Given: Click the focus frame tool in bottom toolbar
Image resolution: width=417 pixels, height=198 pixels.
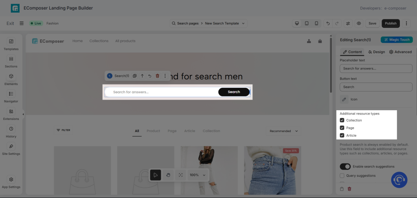Looking at the screenshot, I should 180,175.
